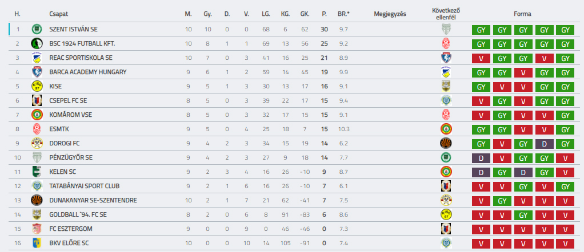Click the D form badge in Pénzügyőr SE row
Image resolution: width=584 pixels, height=252 pixels.
point(481,158)
